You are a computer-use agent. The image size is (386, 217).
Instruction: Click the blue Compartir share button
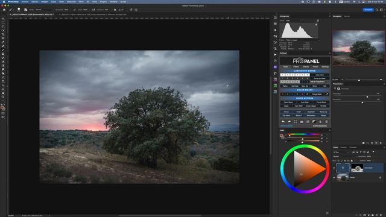(x=368, y=10)
